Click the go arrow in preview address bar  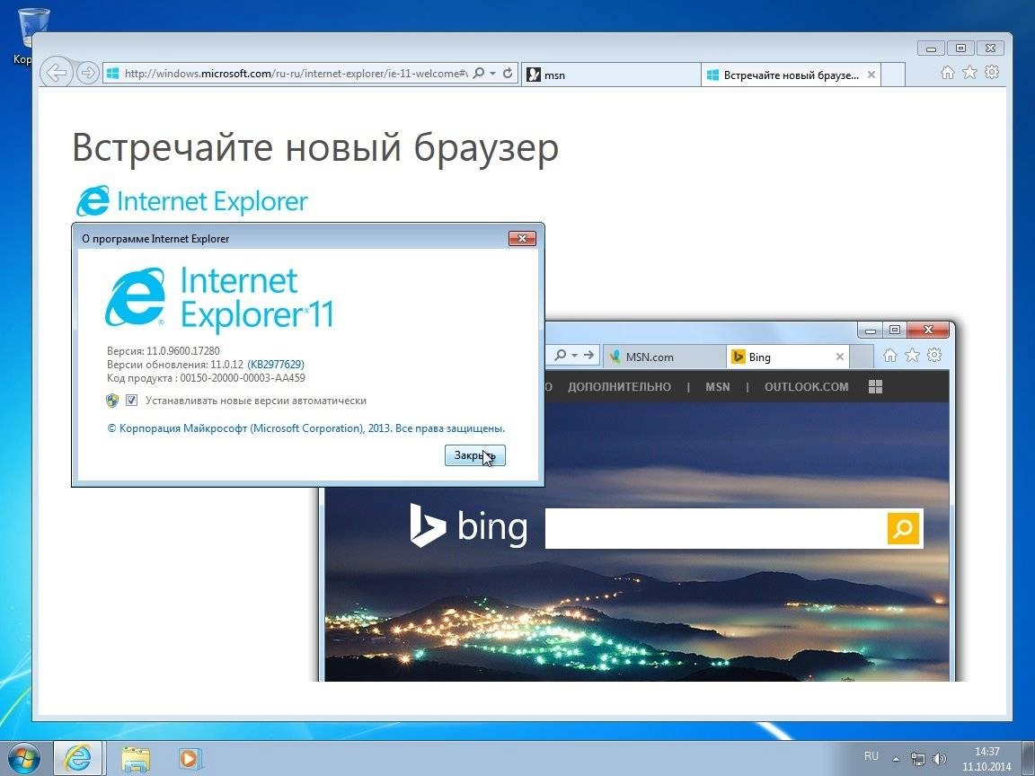point(588,355)
